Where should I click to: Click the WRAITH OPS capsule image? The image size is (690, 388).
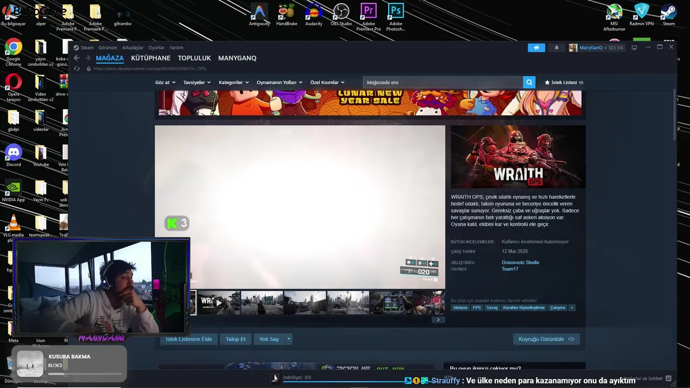click(x=518, y=157)
